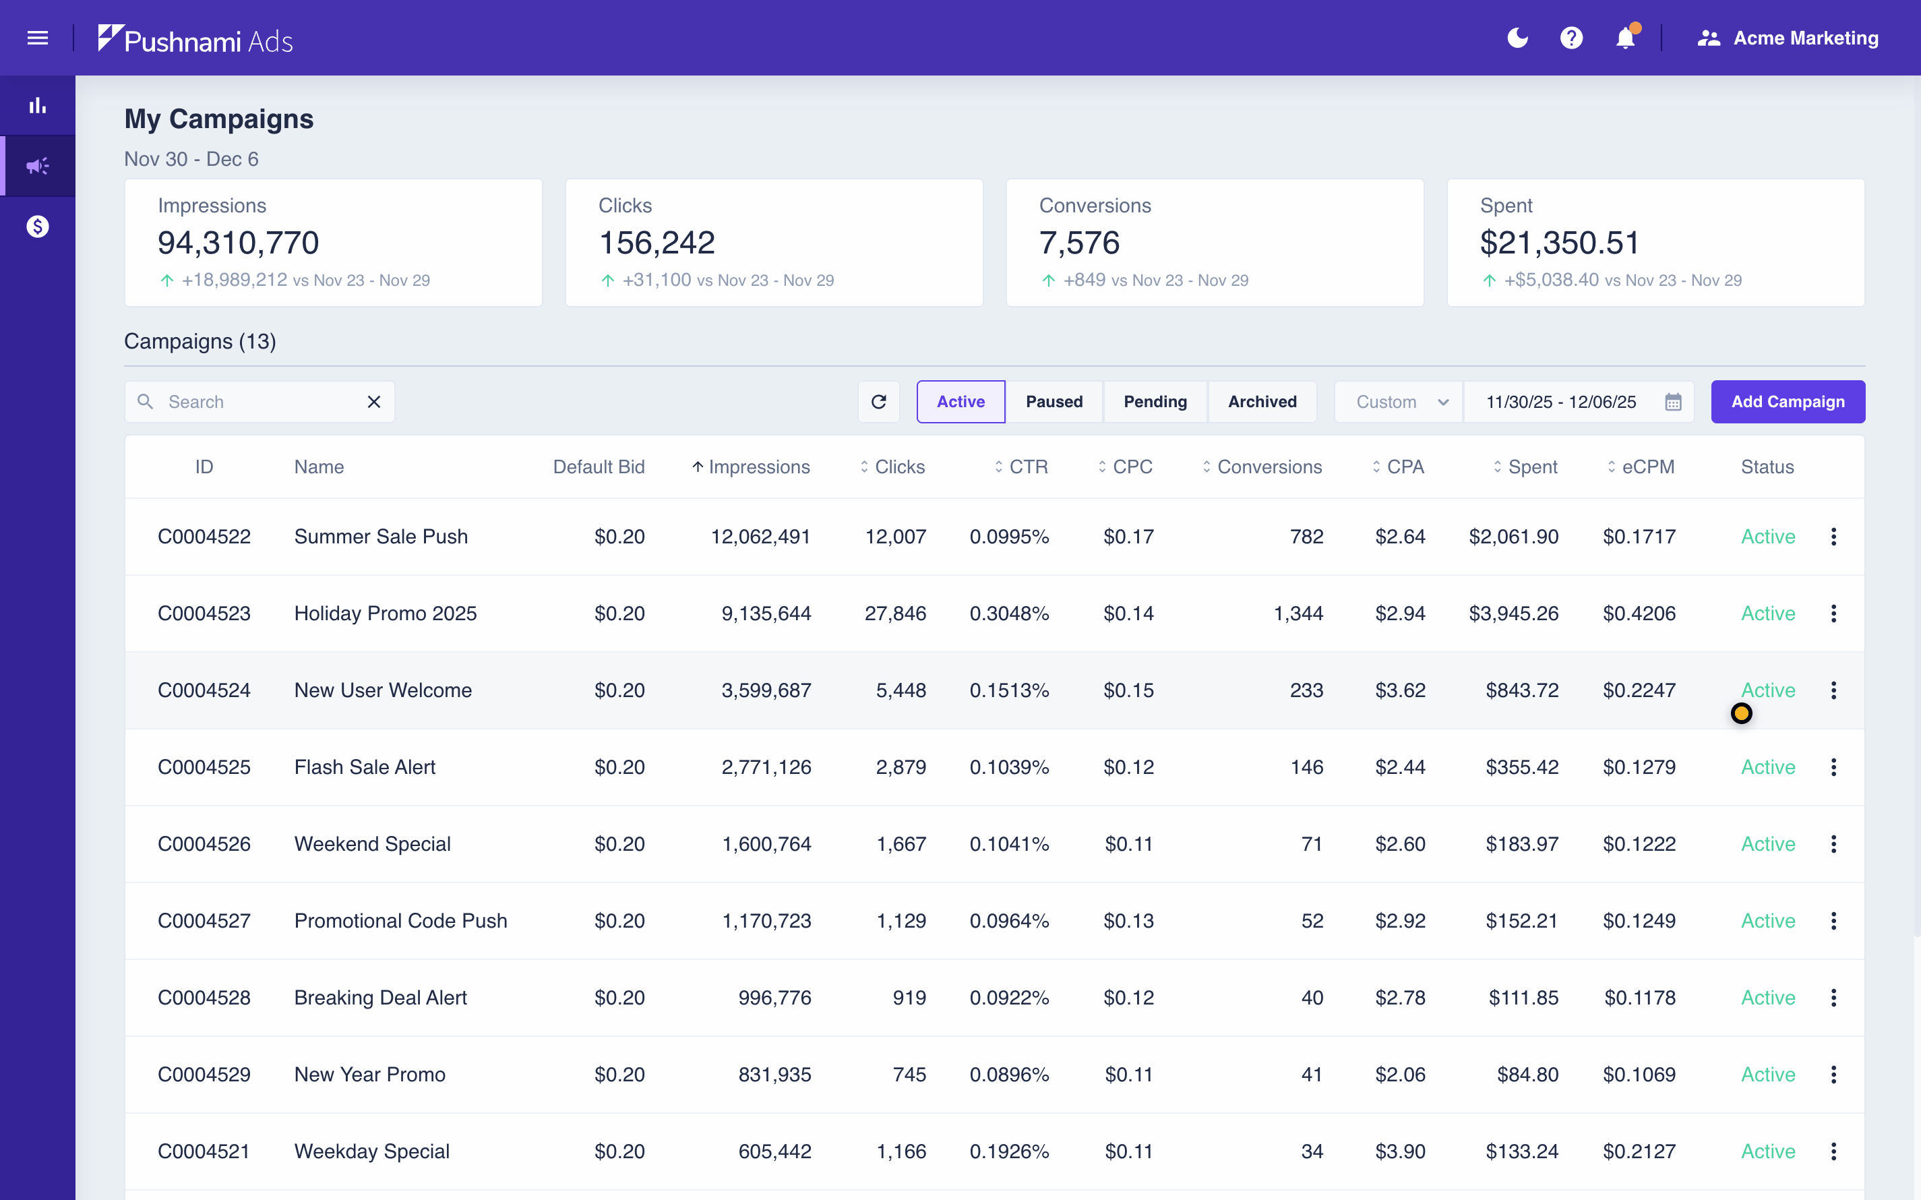This screenshot has width=1921, height=1200.
Task: Open billing dollar sign sidebar icon
Action: [37, 227]
